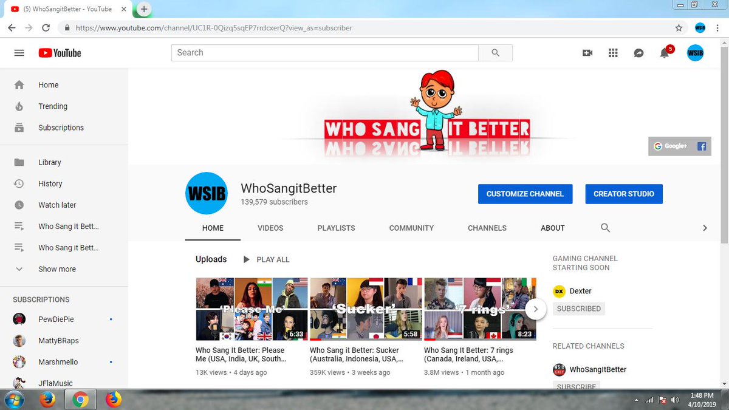Bookmark page with the star icon
Image resolution: width=729 pixels, height=410 pixels.
(x=679, y=28)
